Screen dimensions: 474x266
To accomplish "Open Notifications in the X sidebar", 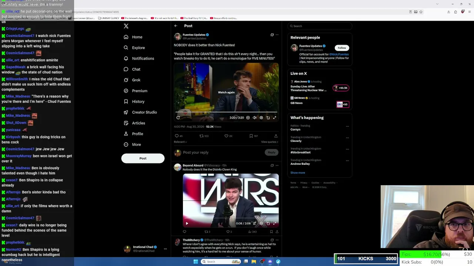I will (x=139, y=58).
